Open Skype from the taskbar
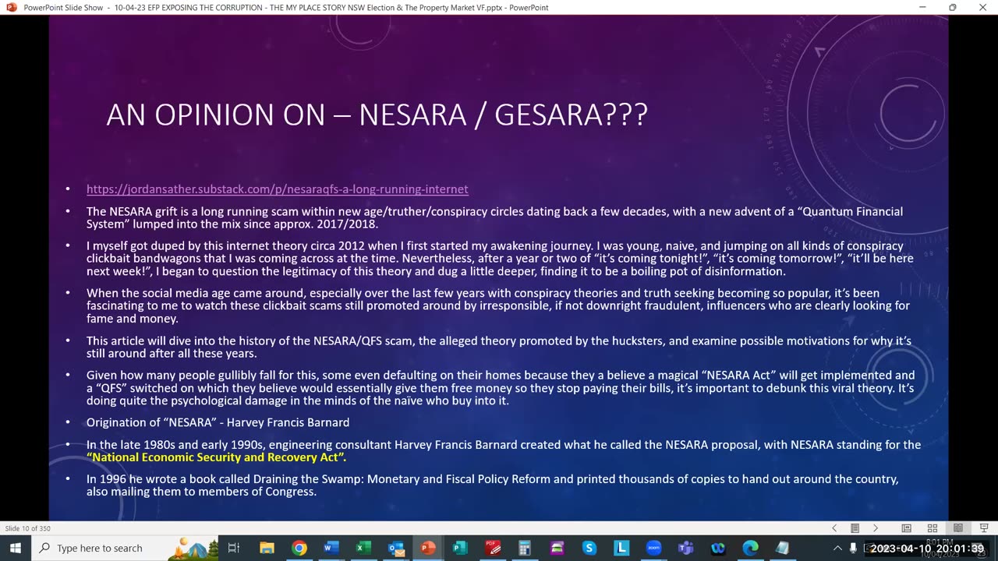Viewport: 998px width, 561px height. [589, 548]
